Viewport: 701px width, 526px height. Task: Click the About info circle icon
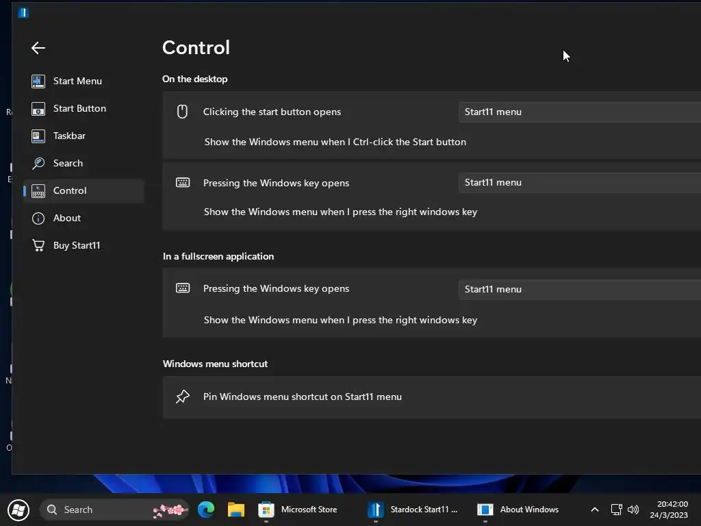coord(38,218)
